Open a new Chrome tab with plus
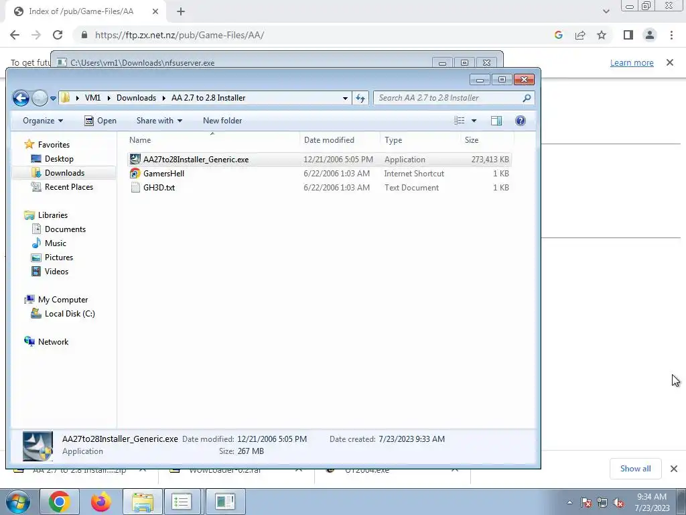The image size is (686, 515). pyautogui.click(x=181, y=11)
